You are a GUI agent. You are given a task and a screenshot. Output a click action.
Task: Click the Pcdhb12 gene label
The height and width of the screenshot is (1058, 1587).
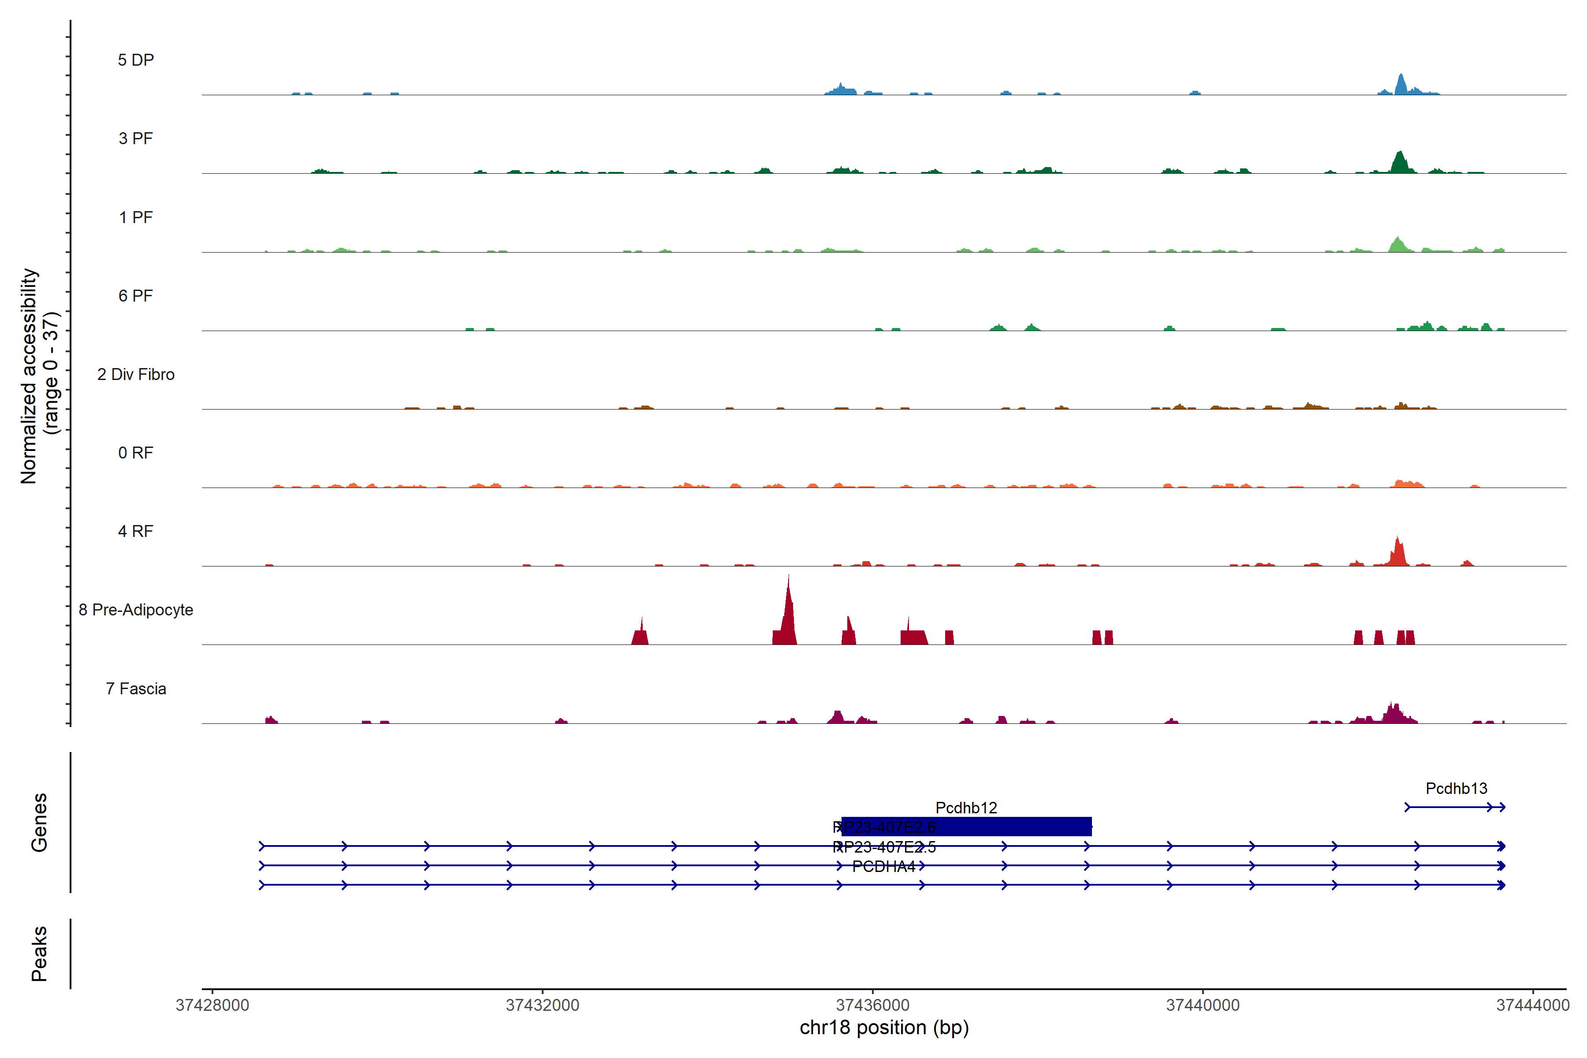[x=965, y=808]
